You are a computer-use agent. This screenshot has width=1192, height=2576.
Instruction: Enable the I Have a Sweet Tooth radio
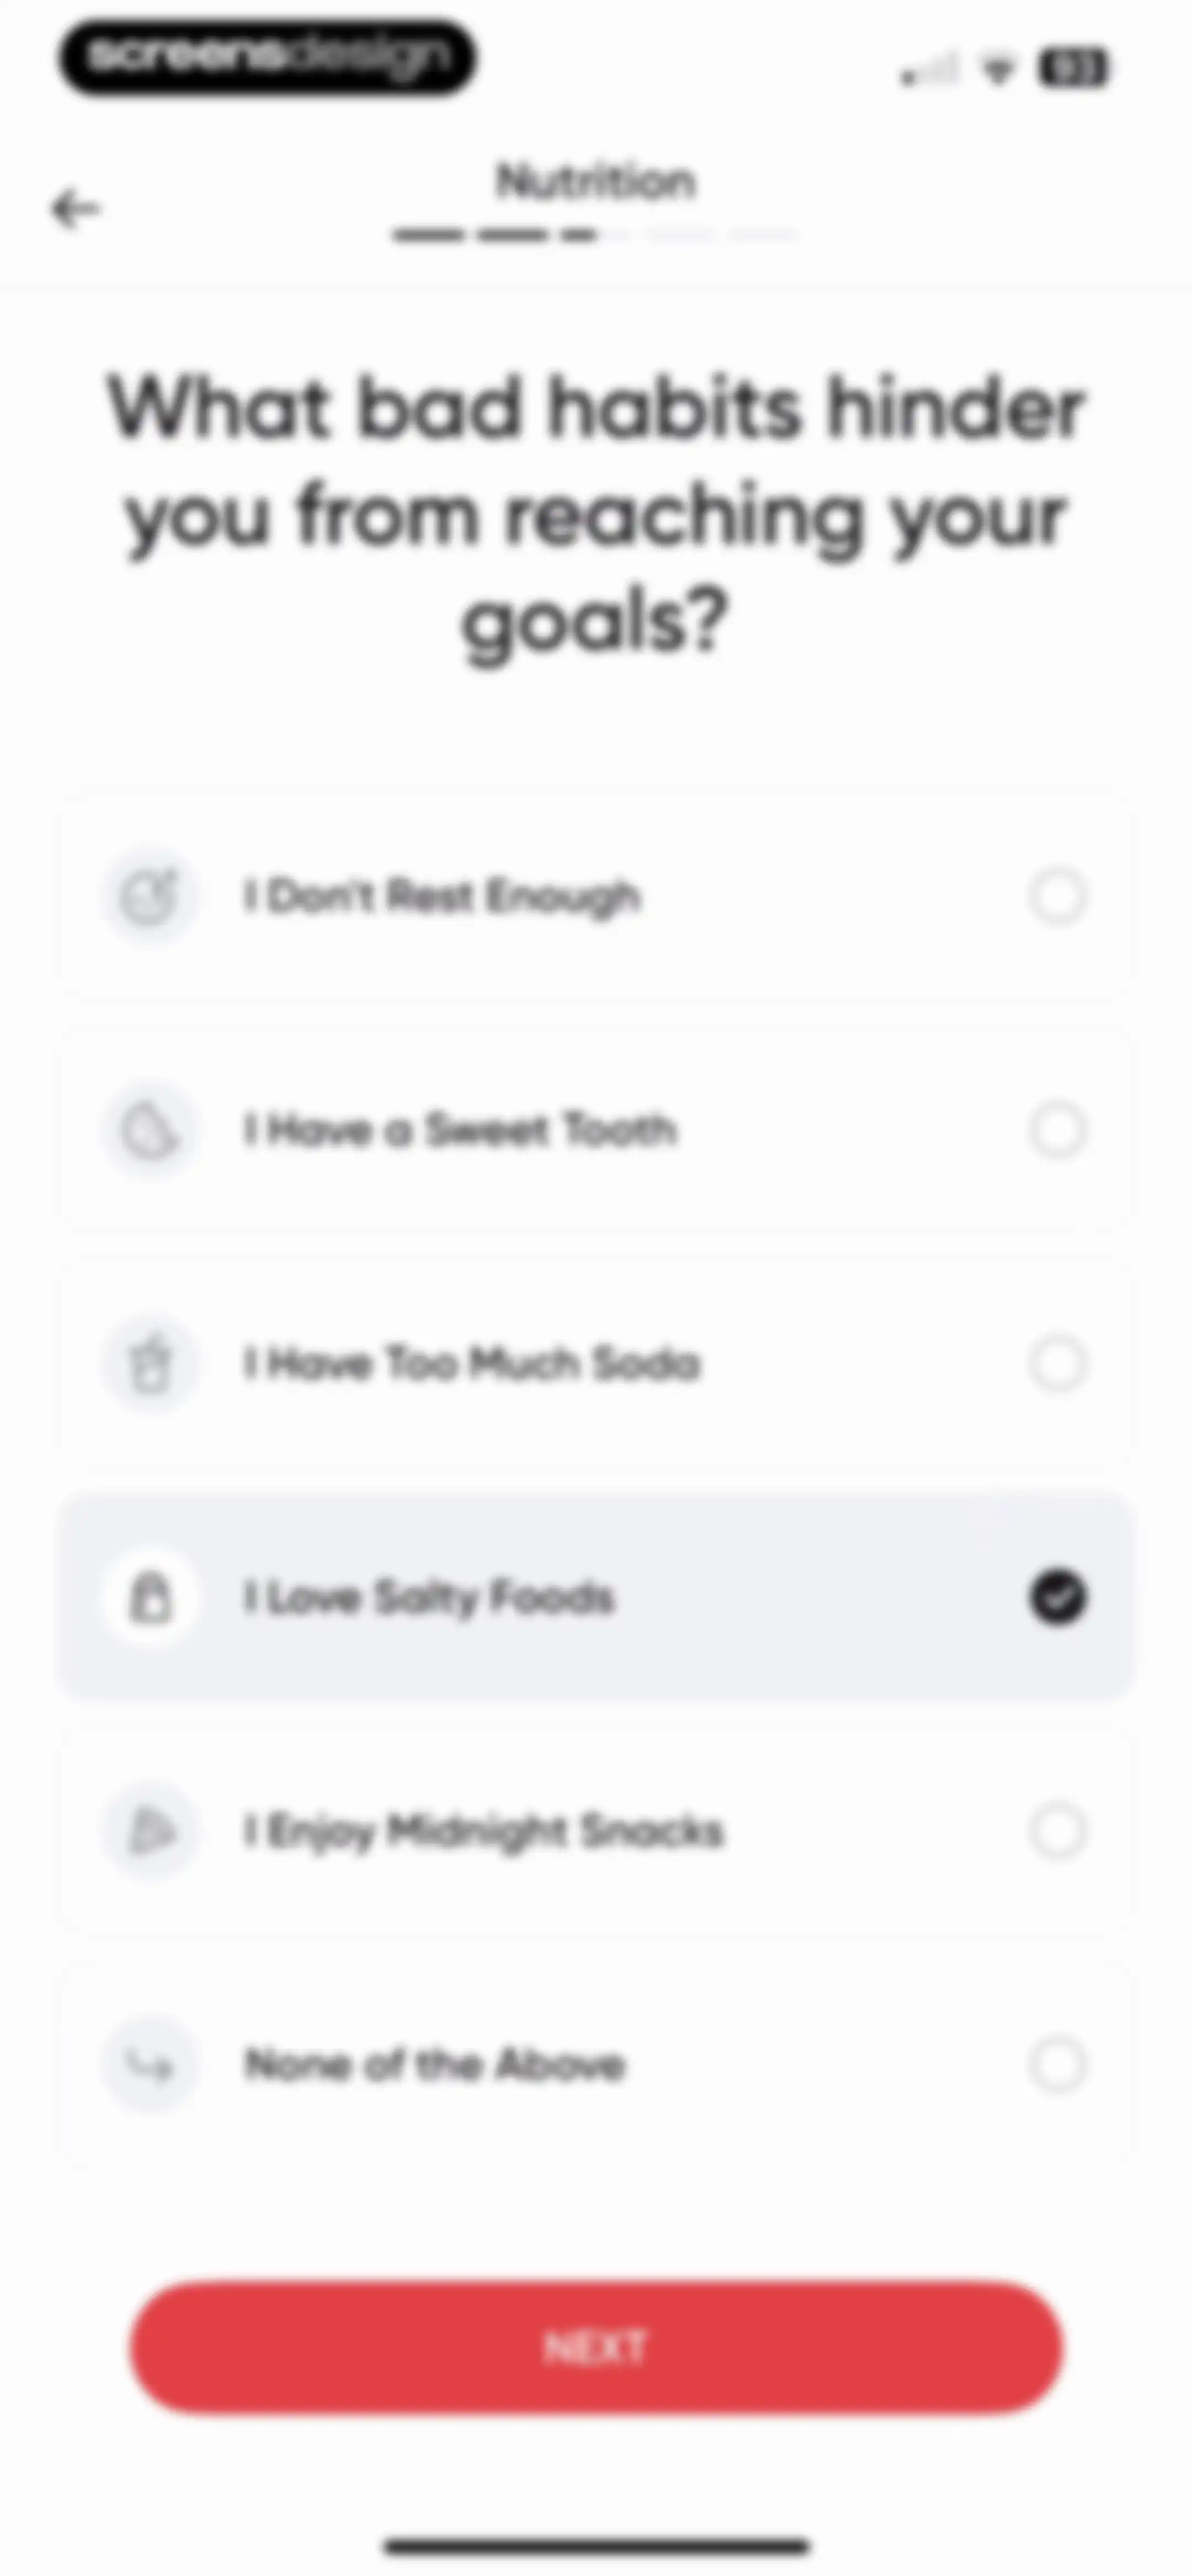(1057, 1130)
